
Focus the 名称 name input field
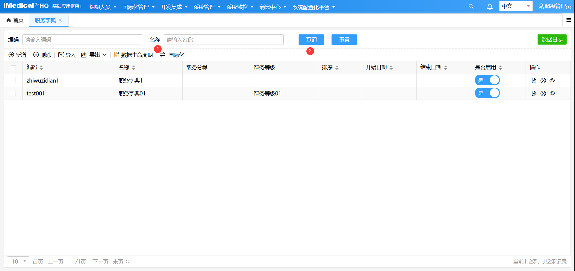click(x=224, y=39)
